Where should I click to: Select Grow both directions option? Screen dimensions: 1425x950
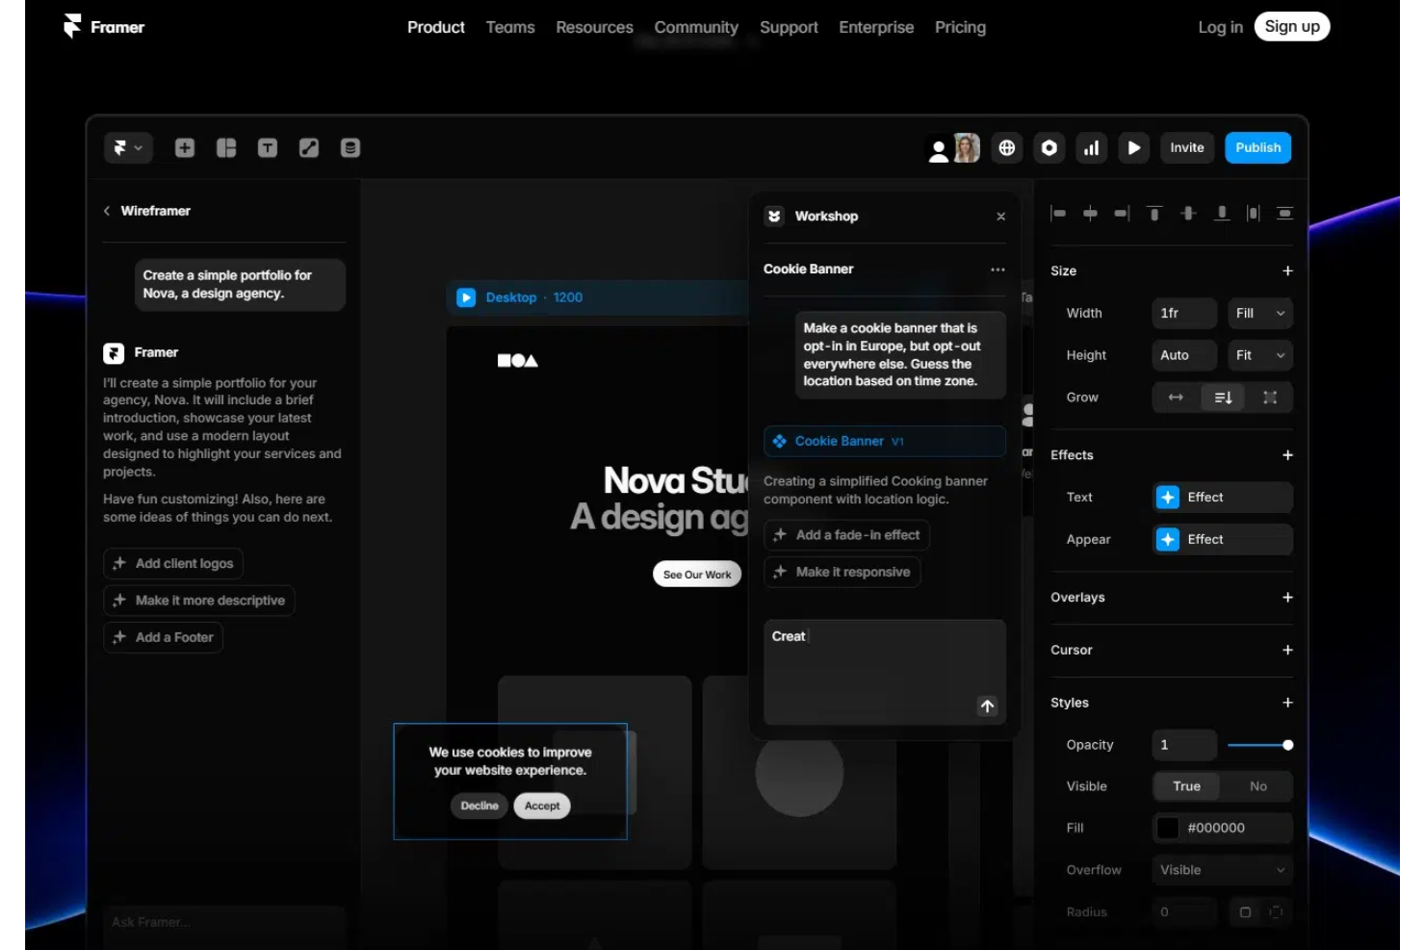click(x=1270, y=398)
